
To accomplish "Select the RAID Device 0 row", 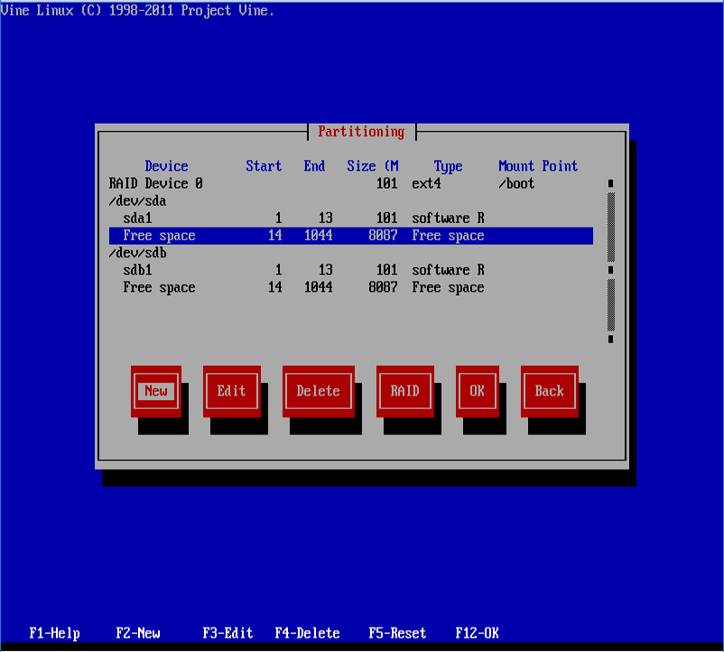I will pyautogui.click(x=351, y=184).
